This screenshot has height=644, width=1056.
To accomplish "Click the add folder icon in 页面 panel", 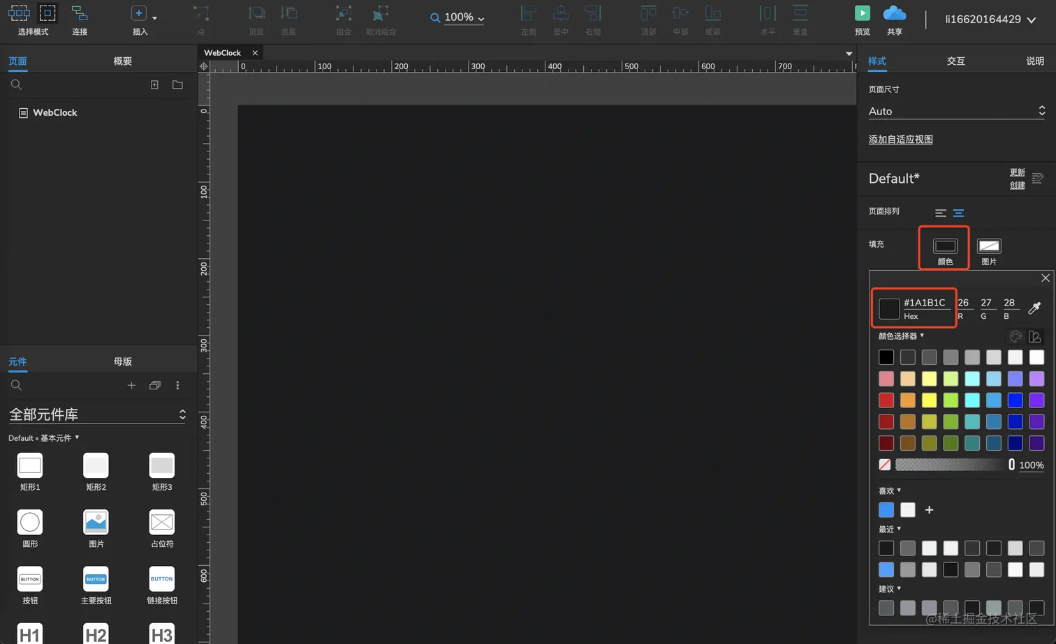I will point(177,85).
